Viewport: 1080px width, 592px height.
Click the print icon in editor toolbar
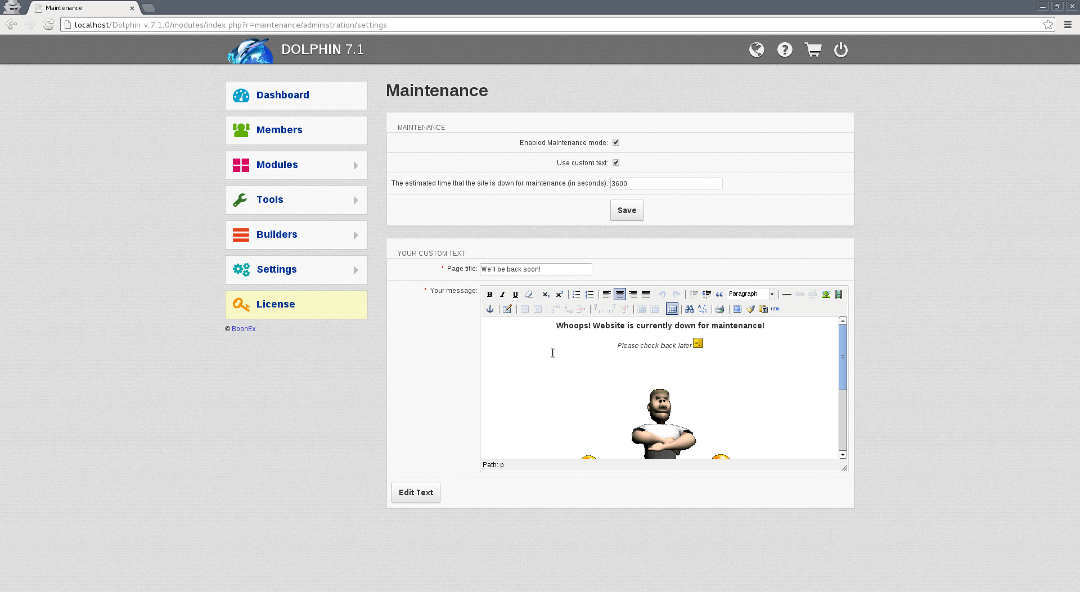pos(719,309)
